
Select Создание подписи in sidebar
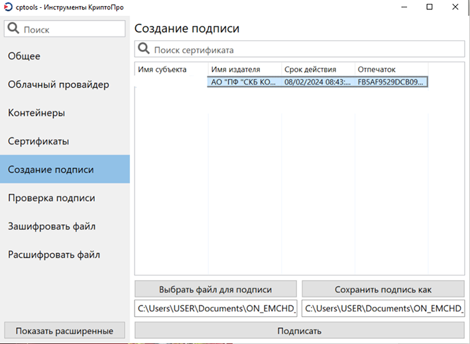[65, 169]
